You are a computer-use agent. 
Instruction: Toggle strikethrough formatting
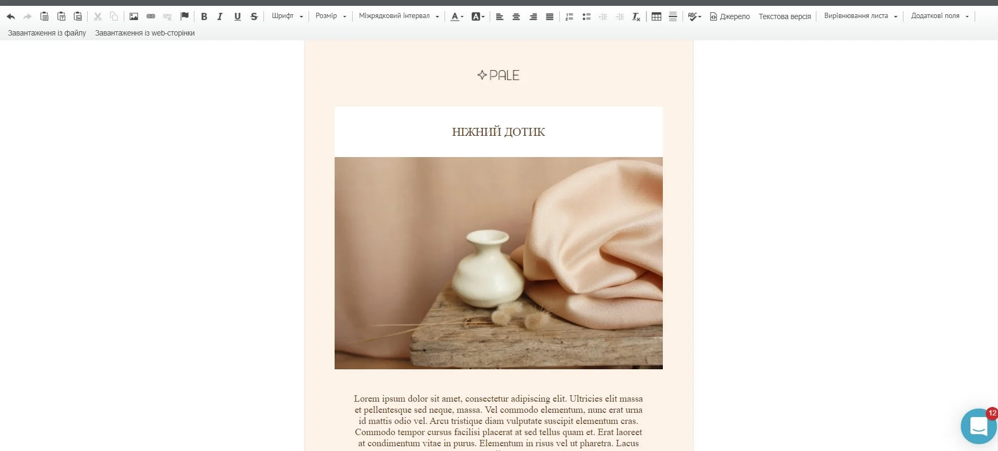pyautogui.click(x=254, y=16)
